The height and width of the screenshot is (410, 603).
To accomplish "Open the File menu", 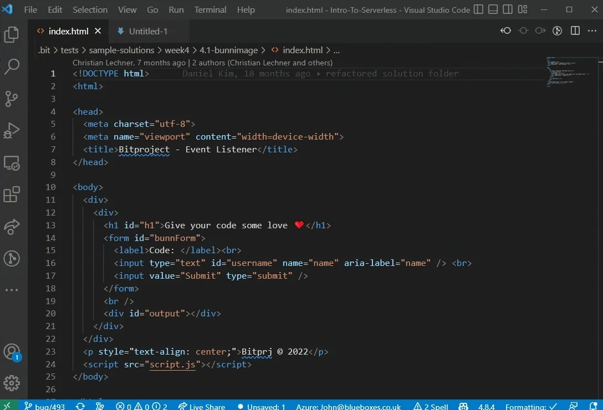I will coord(30,9).
